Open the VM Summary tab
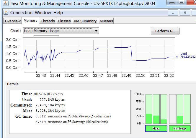Viewport: 196px width, 138px height. pos(85,21)
